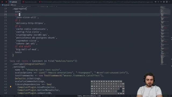Click the "shopping-cart-test-suite" name string
The image size is (172, 97).
(43, 70)
